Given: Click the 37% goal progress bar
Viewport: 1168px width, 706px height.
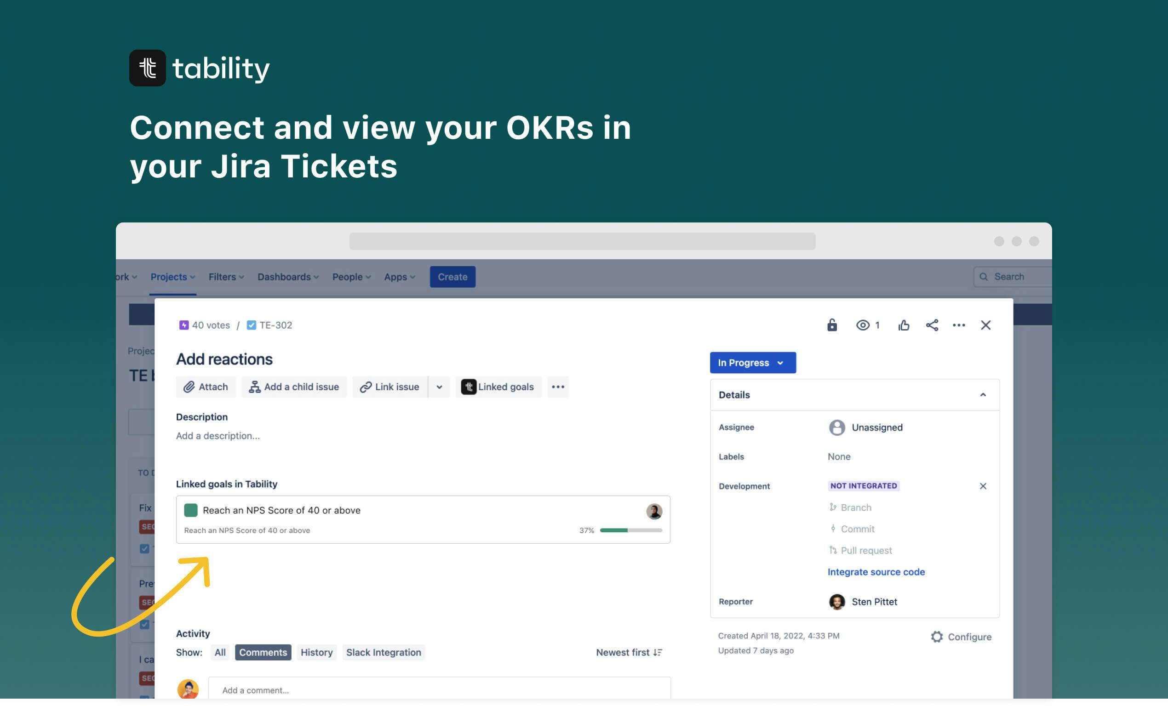Looking at the screenshot, I should click(x=631, y=530).
